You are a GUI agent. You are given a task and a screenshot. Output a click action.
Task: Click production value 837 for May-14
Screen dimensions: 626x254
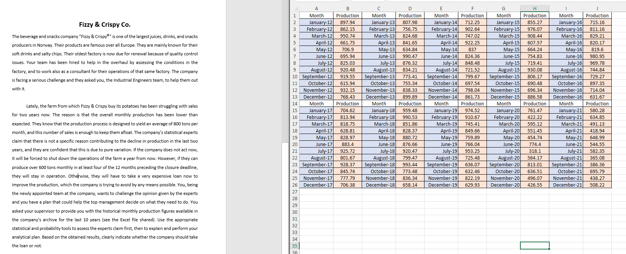click(x=472, y=49)
